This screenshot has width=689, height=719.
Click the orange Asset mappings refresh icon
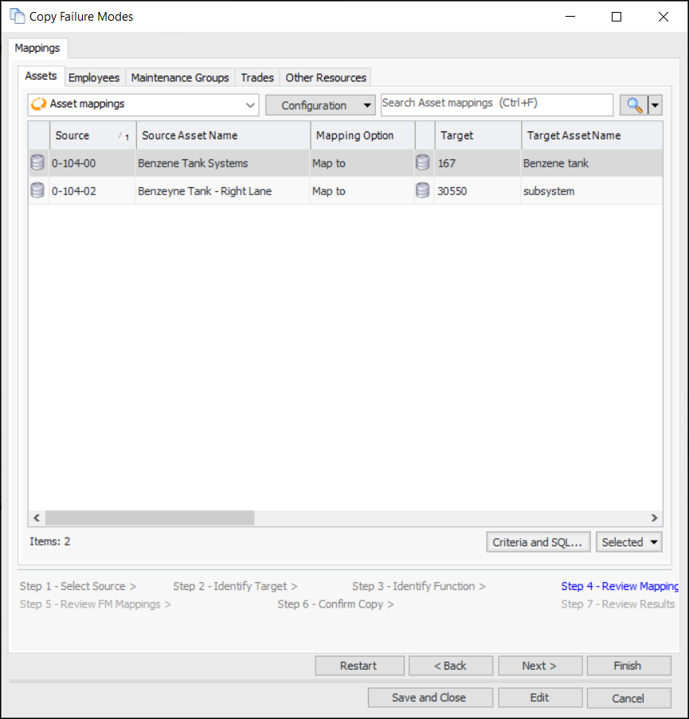(x=39, y=104)
